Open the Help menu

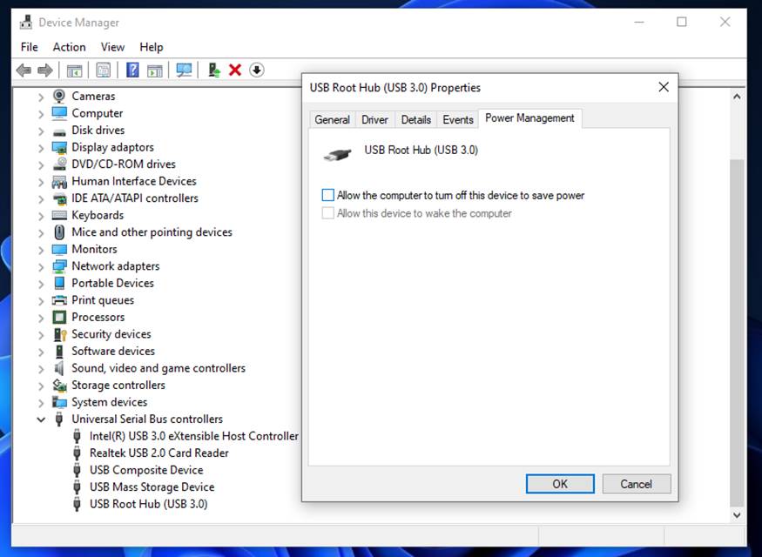coord(152,47)
